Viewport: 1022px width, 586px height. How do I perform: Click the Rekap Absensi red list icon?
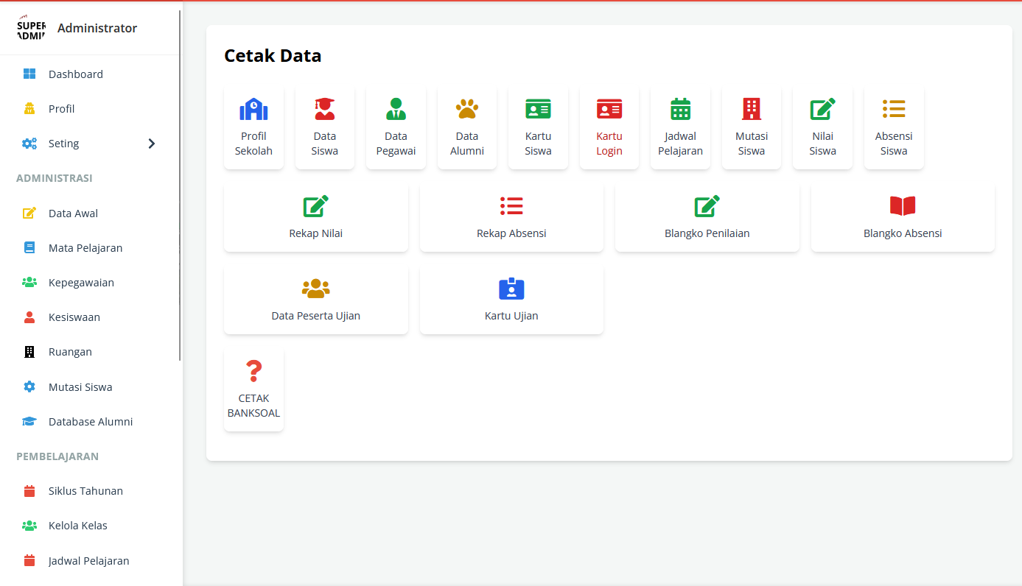pyautogui.click(x=511, y=206)
